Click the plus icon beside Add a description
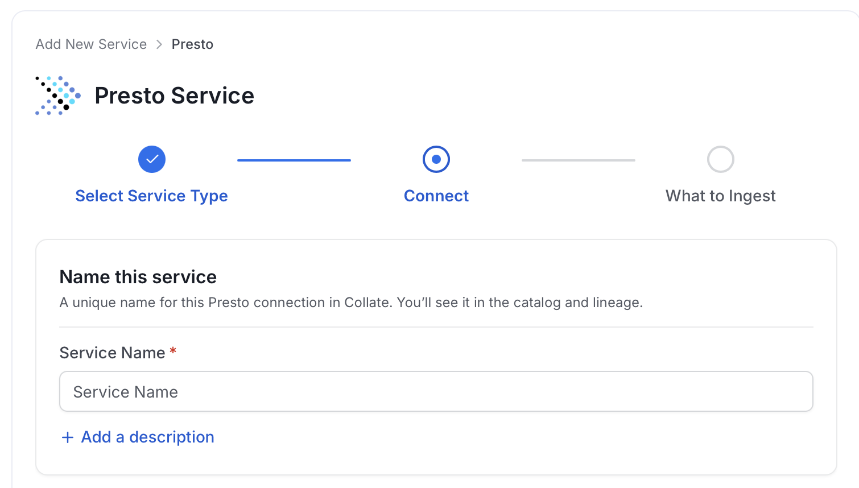Image resolution: width=859 pixels, height=488 pixels. pos(68,437)
